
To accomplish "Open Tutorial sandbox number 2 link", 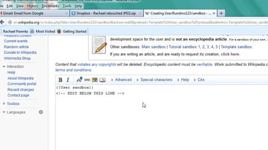I will [x=204, y=47].
